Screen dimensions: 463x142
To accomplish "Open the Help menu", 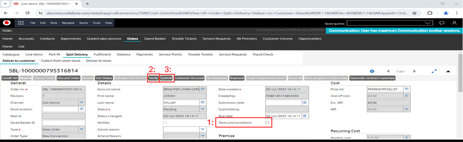I will [x=108, y=23].
